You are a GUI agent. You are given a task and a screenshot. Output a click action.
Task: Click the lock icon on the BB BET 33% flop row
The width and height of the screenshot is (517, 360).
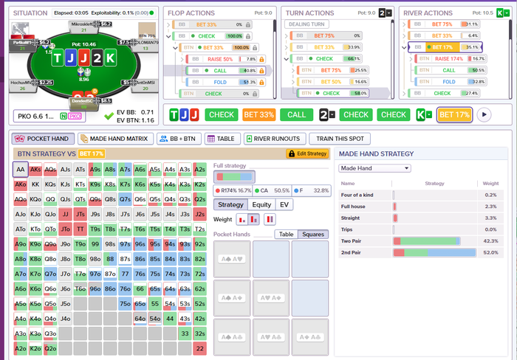[x=248, y=24]
